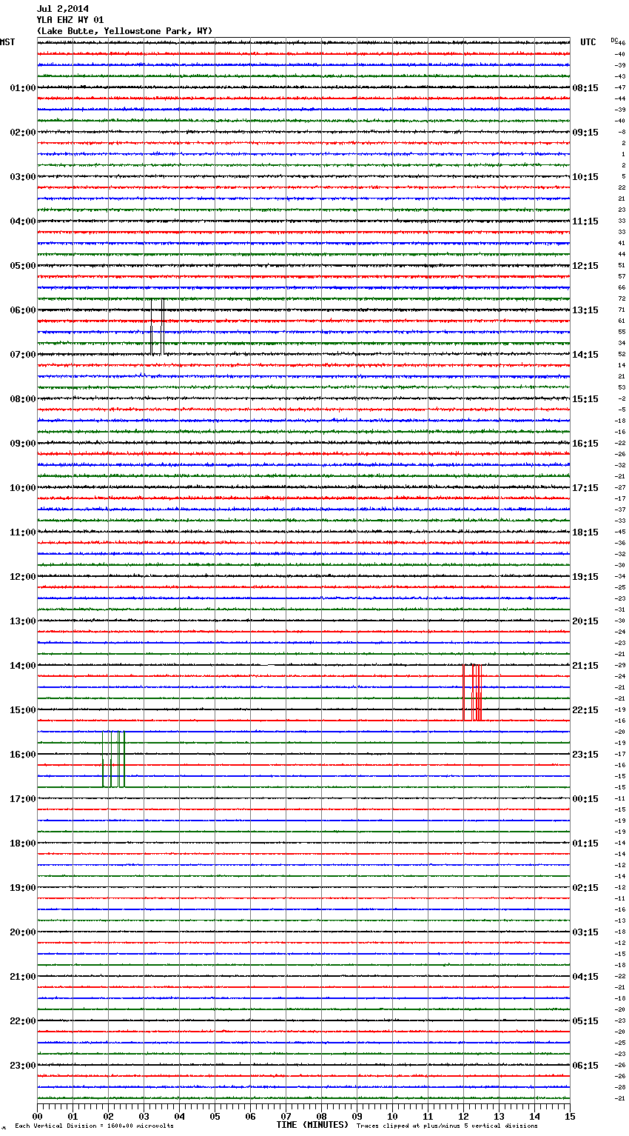
Task: Pick the 14:00 MST time label
Action: coord(23,666)
